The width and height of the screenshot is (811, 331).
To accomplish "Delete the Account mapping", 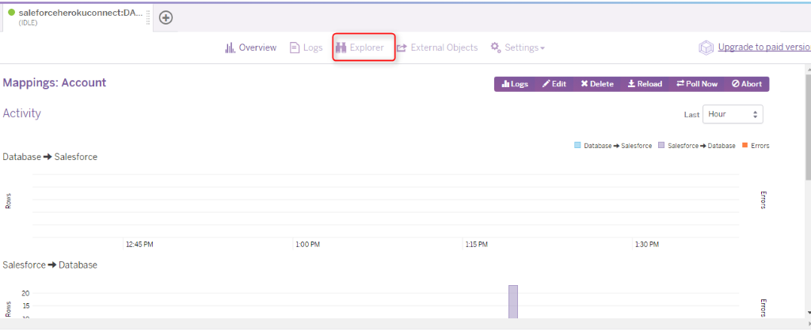I will [x=597, y=84].
